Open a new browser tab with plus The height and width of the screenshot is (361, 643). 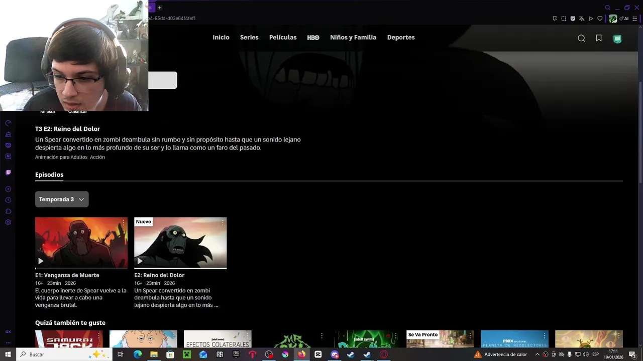point(159,8)
